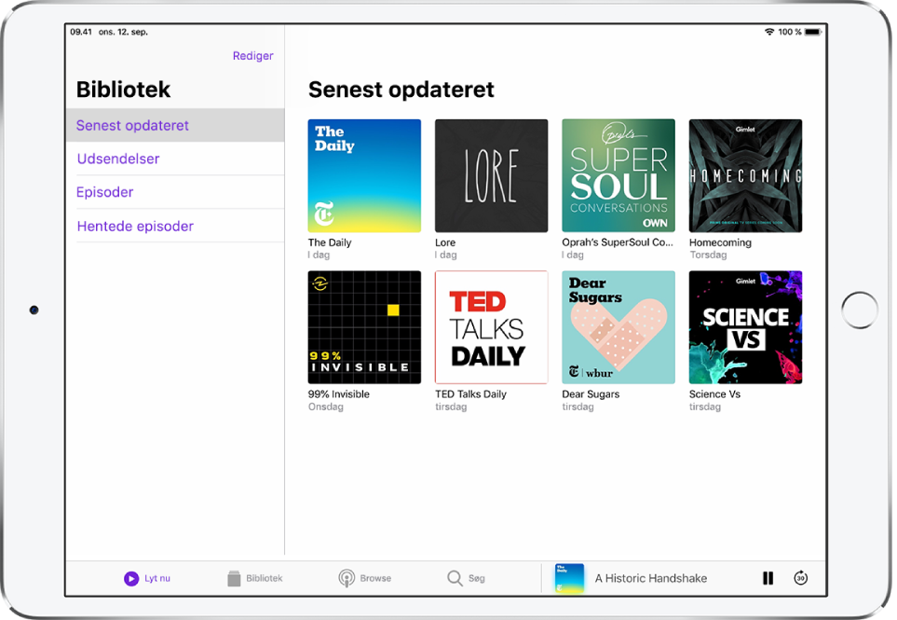
Task: Open Oprah's SuperSoul Conversations artwork
Action: (x=618, y=176)
